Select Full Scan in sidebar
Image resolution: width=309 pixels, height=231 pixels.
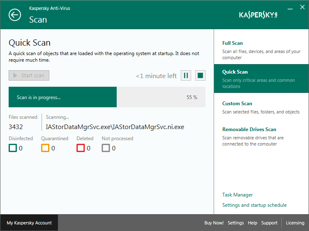(233, 43)
